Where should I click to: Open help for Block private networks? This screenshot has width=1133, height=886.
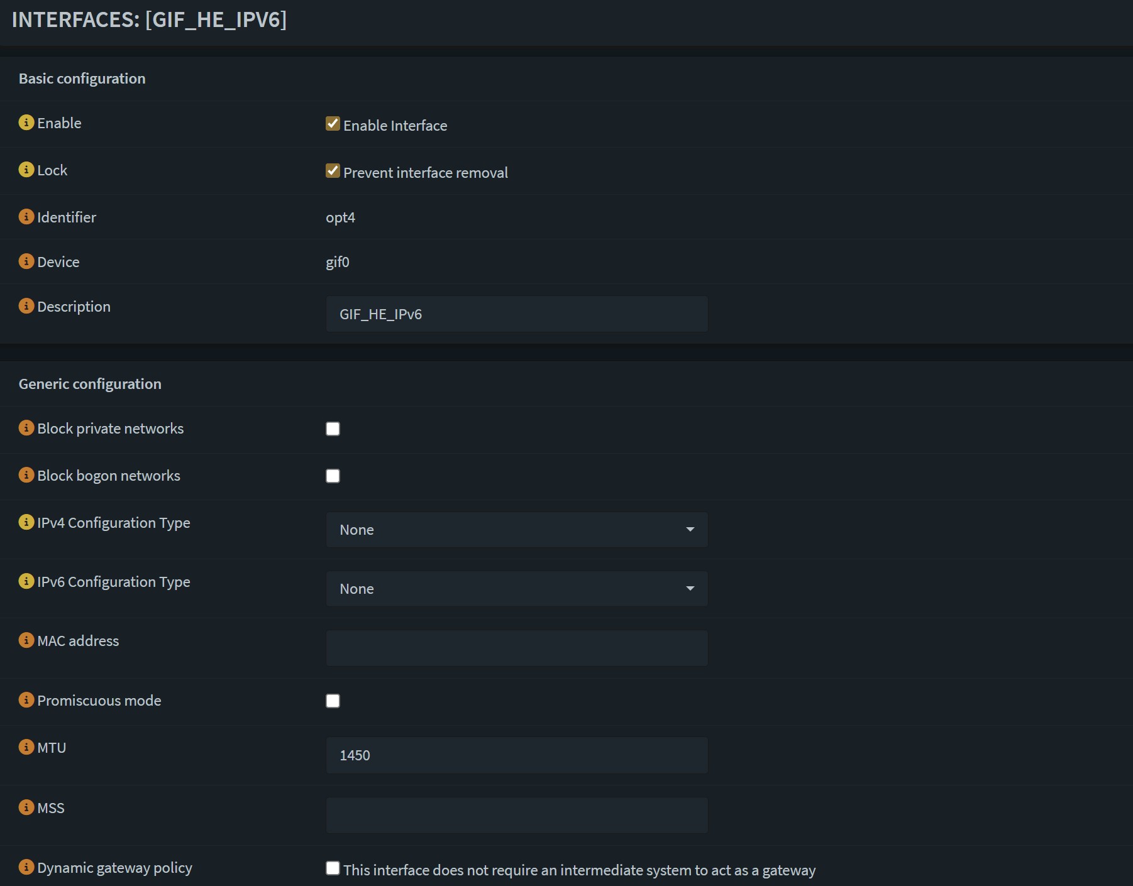26,428
